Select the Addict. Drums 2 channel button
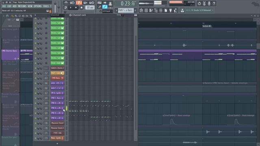The image size is (260, 146). click(57, 68)
